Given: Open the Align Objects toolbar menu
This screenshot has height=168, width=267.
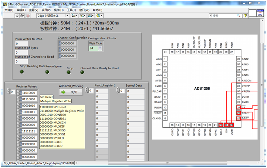Looking at the screenshot, I should (x=75, y=16).
